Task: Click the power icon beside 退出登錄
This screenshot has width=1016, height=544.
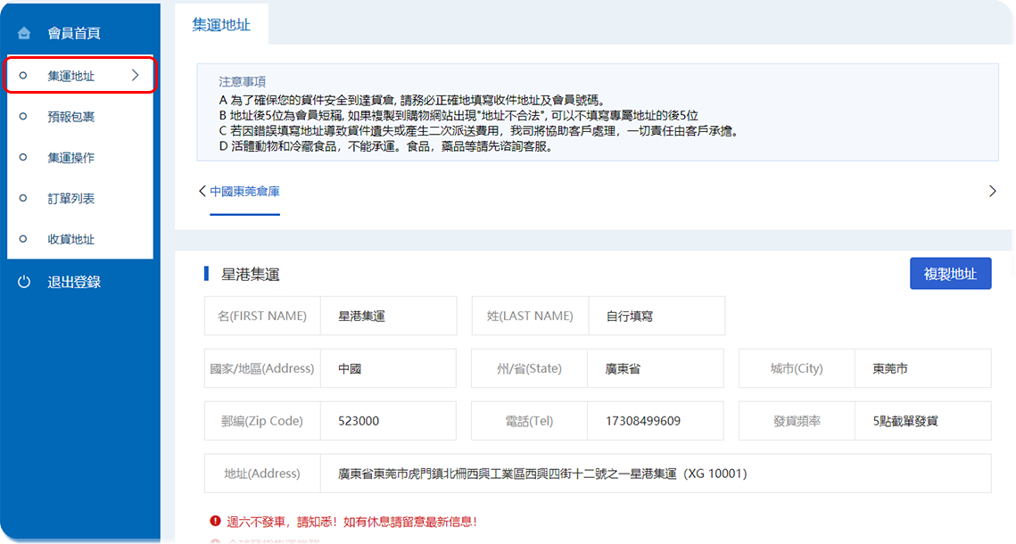Action: coord(24,282)
